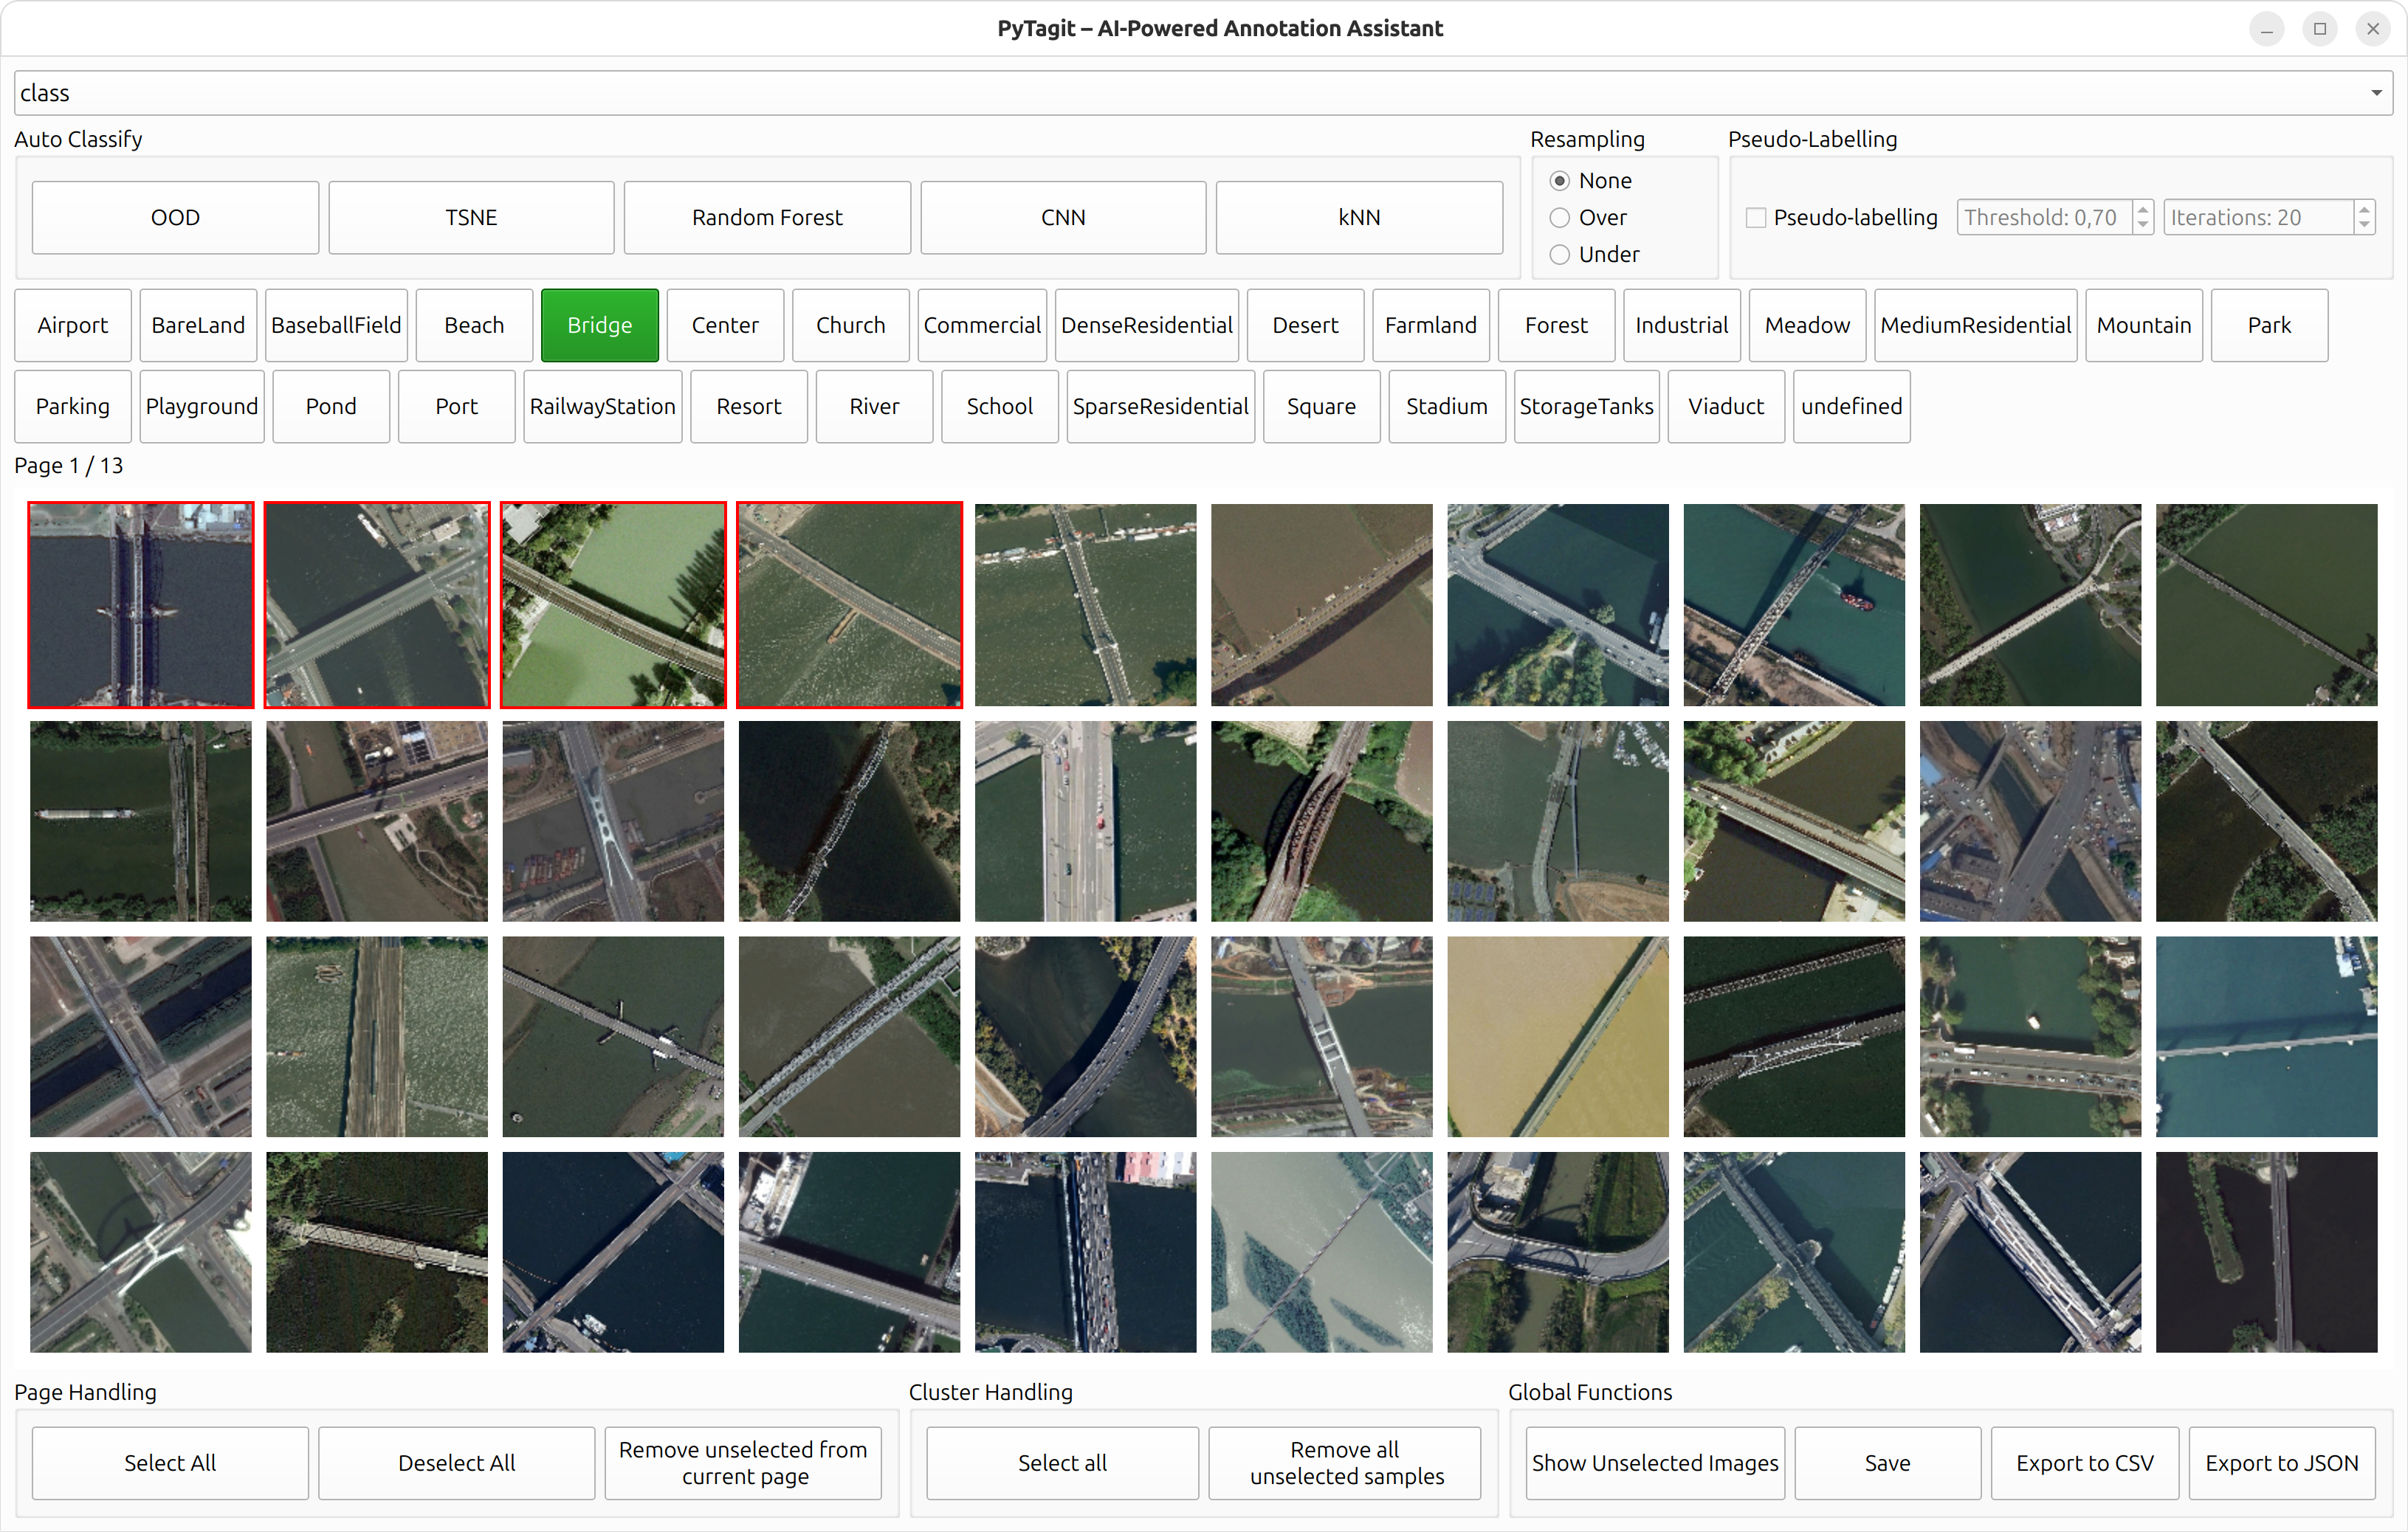Select the first red-bordered bridge thumbnail
Screen dimensions: 2408x1532
coord(141,604)
